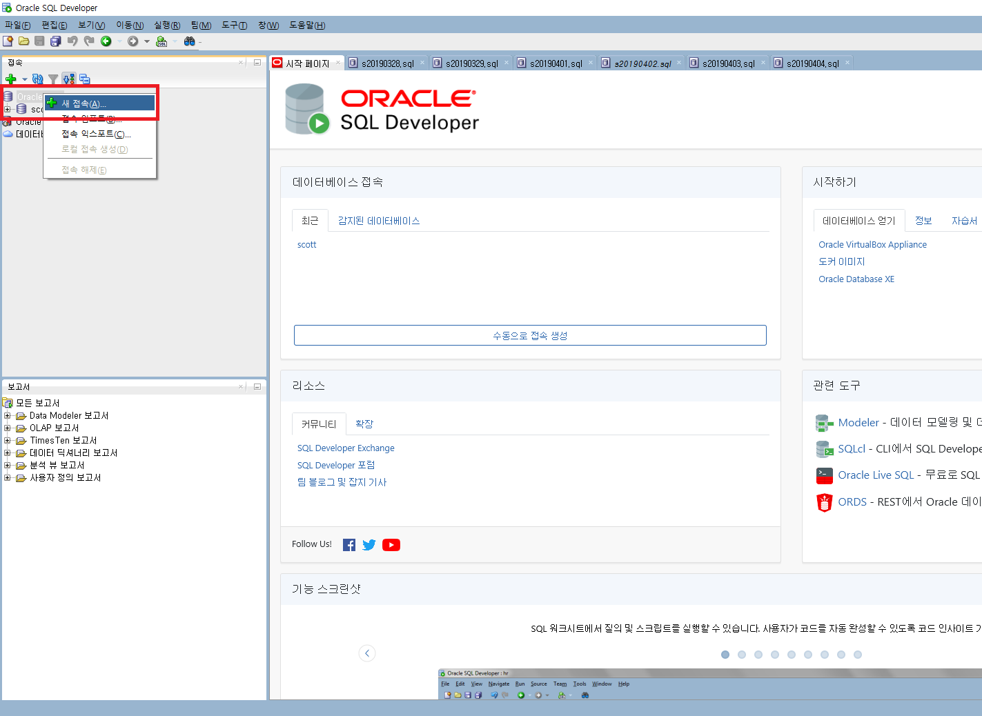Expand the 분석 뷰 보고서 node
The height and width of the screenshot is (716, 982).
[x=8, y=465]
